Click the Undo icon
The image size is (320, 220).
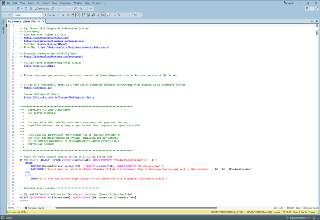[x=58, y=9]
